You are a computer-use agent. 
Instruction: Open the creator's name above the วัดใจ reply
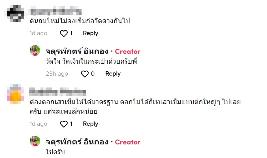pos(77,52)
